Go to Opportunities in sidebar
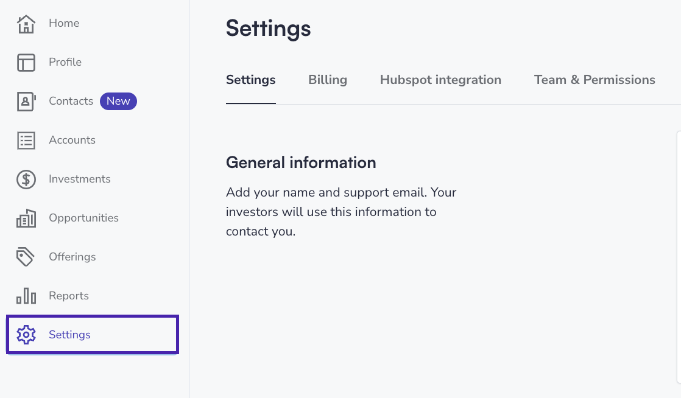This screenshot has height=398, width=681. click(x=83, y=218)
